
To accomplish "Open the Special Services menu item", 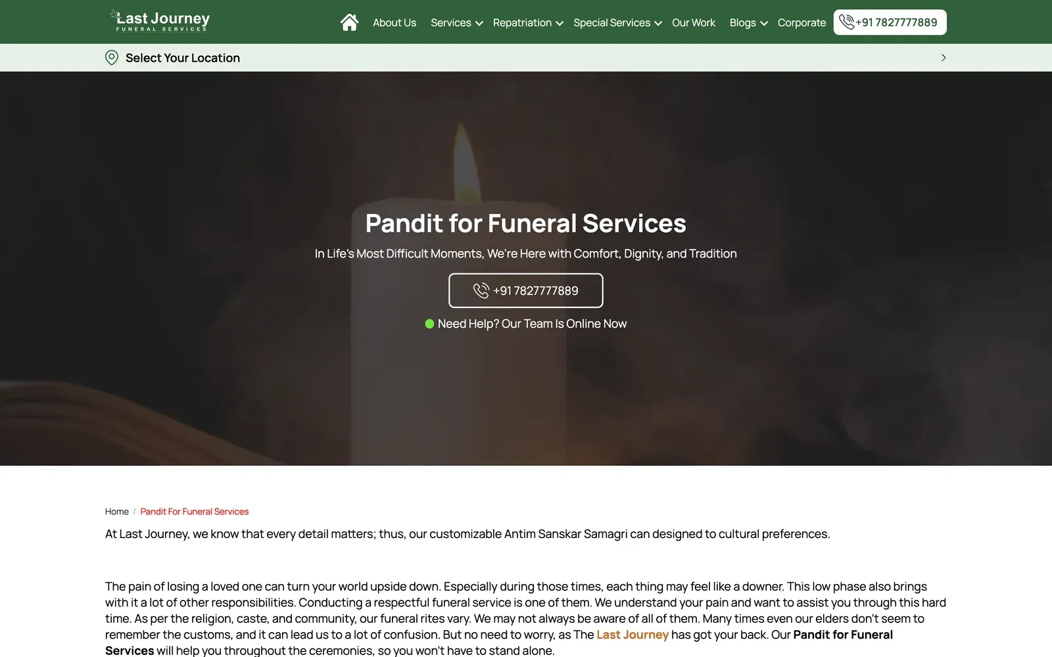I will (611, 22).
